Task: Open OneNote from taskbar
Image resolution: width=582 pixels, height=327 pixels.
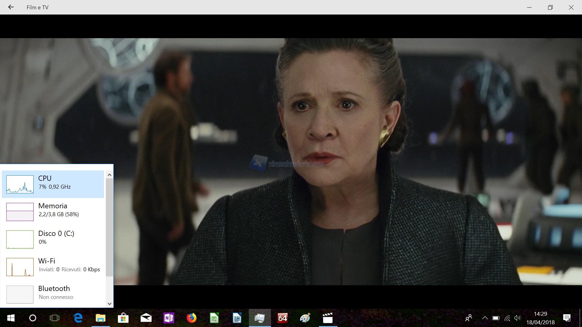Action: (x=169, y=318)
